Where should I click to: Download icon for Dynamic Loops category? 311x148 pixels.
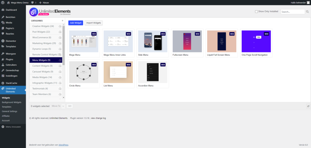tap(60, 49)
